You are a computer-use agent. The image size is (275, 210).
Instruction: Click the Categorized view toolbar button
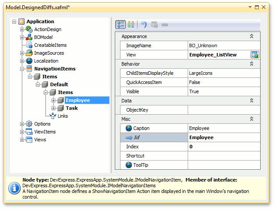tap(120, 24)
